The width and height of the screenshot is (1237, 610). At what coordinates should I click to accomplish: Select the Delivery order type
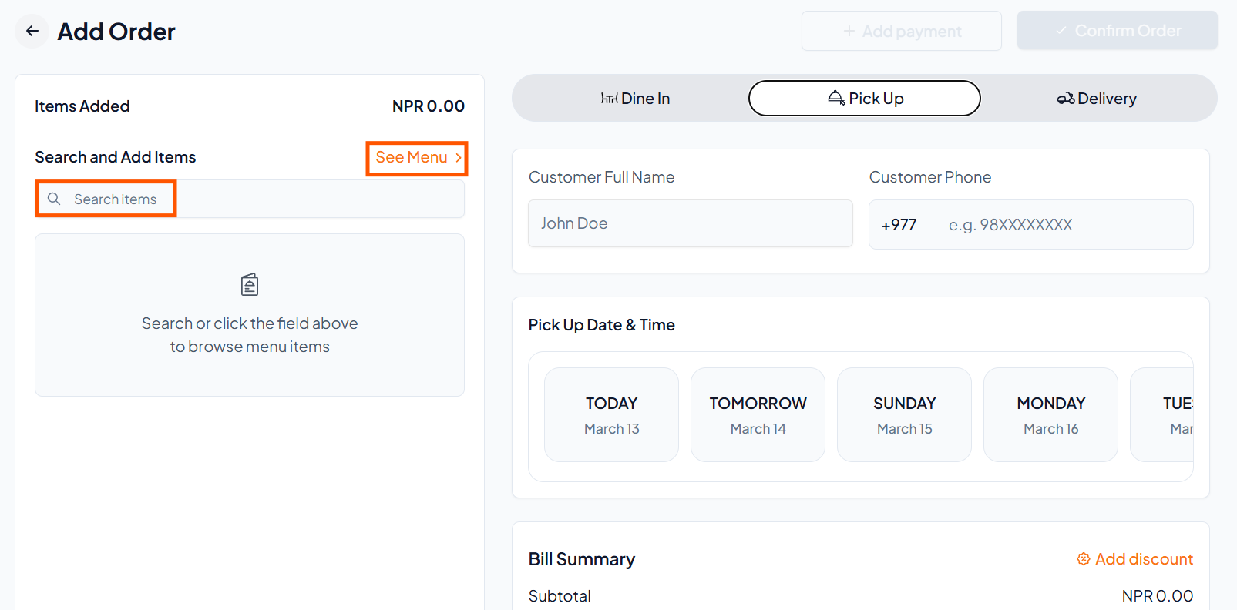(x=1097, y=99)
